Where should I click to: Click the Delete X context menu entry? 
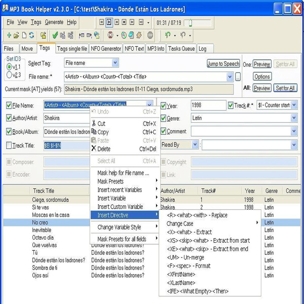coord(125,148)
